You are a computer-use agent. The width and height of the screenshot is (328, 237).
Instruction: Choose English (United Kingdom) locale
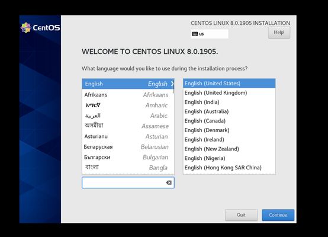tap(229, 93)
